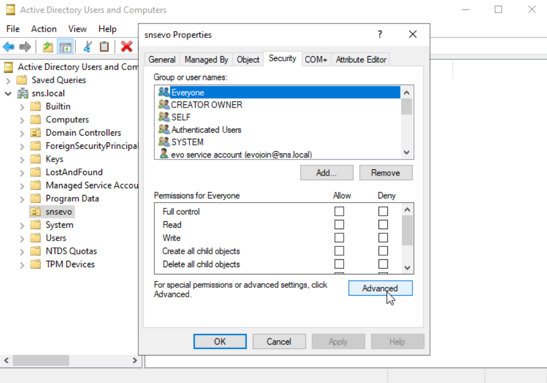Expand the Program Data container
547x383 pixels.
click(22, 199)
